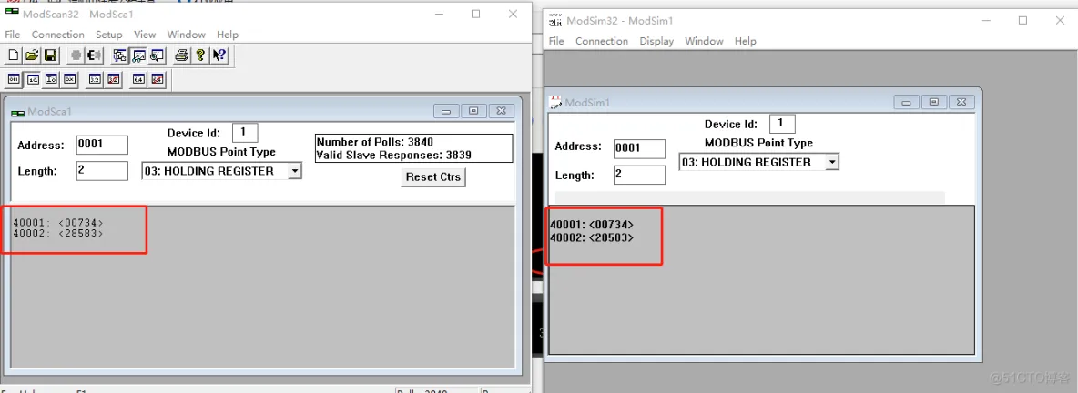The width and height of the screenshot is (1078, 393).
Task: Switch display to binary 011 format
Action: (14, 80)
